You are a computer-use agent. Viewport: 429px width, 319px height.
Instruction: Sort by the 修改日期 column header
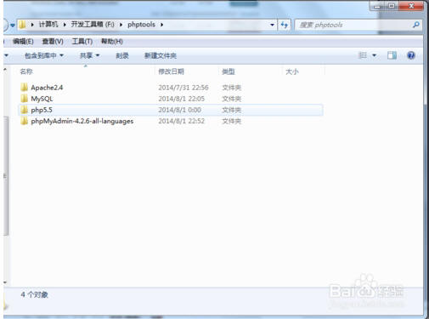click(172, 71)
